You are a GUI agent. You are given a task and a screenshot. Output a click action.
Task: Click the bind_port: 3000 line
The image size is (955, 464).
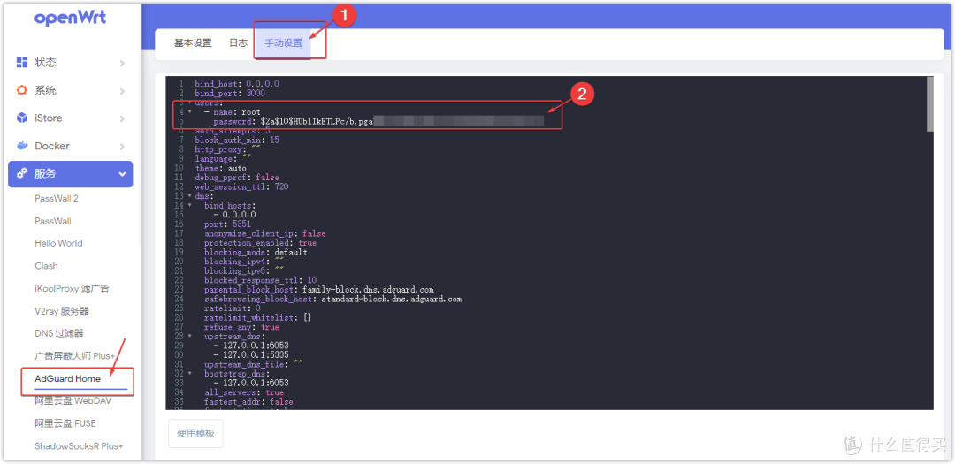point(230,93)
